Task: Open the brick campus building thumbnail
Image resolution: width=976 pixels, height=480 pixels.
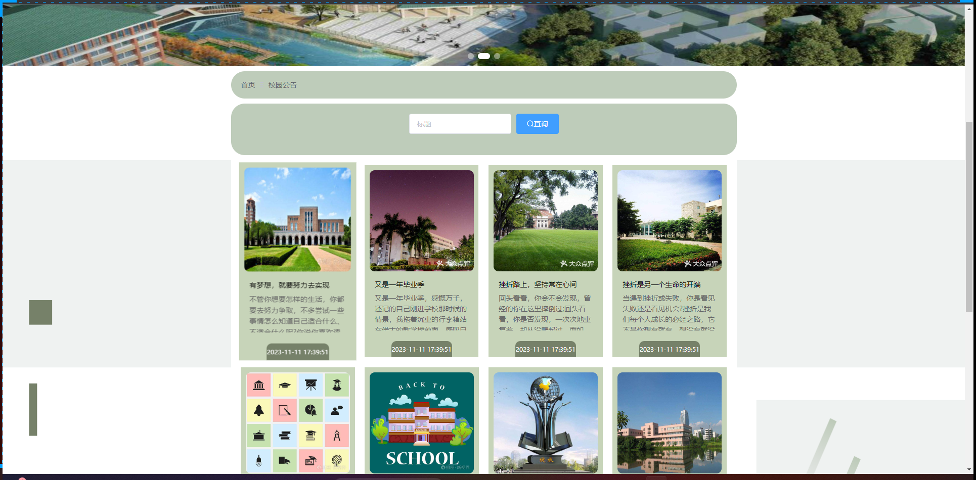Action: point(297,219)
